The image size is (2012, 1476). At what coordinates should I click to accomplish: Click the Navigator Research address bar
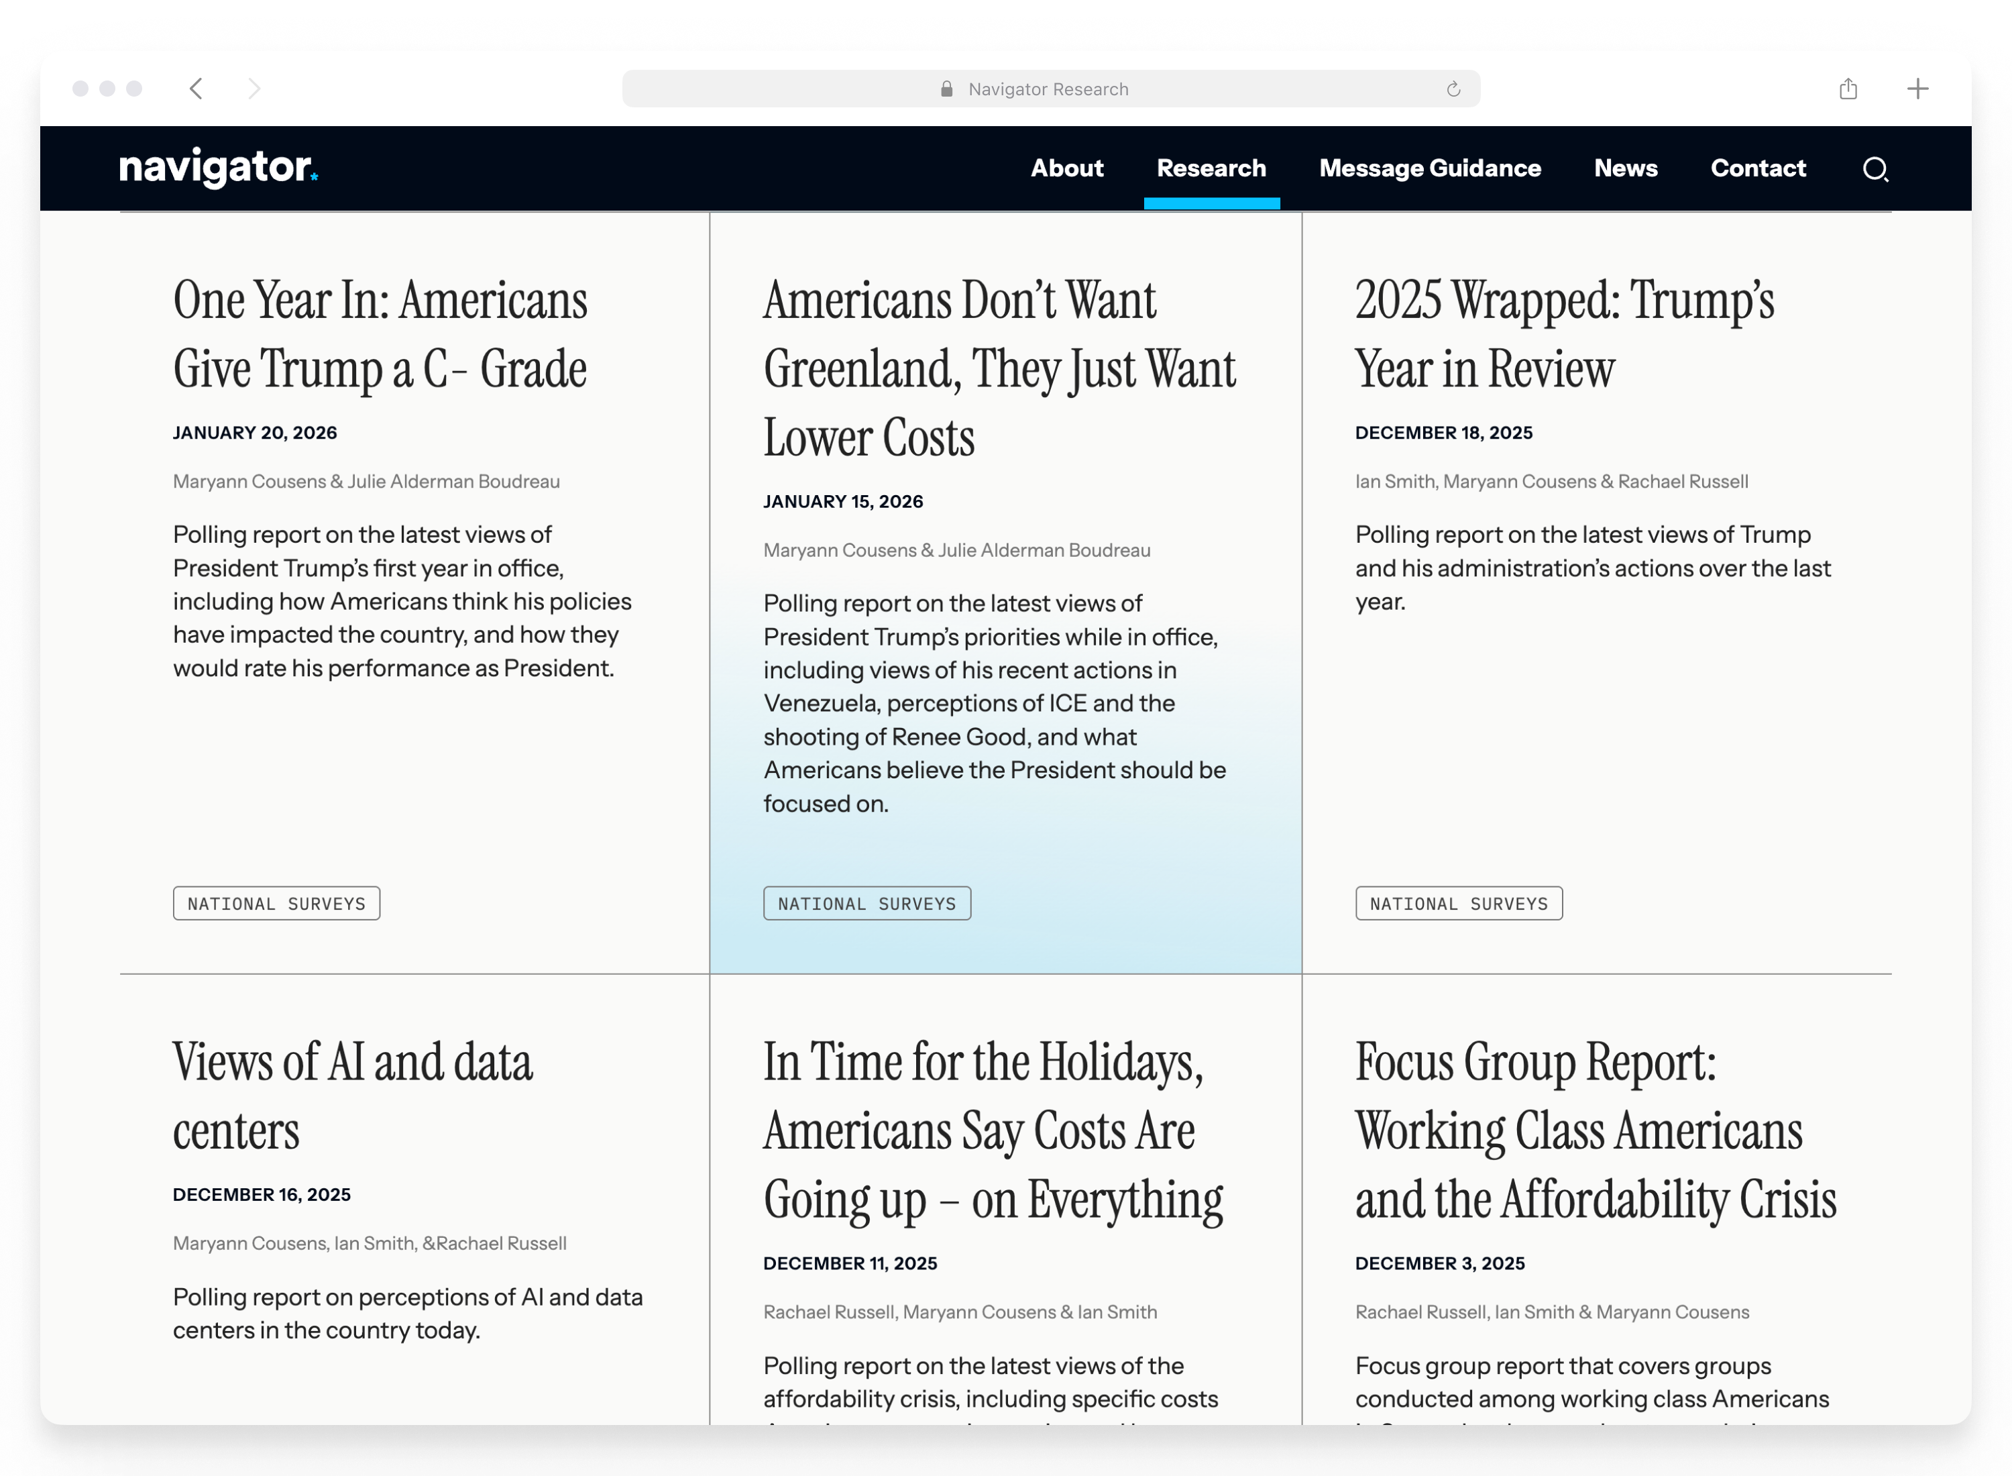pos(1050,89)
